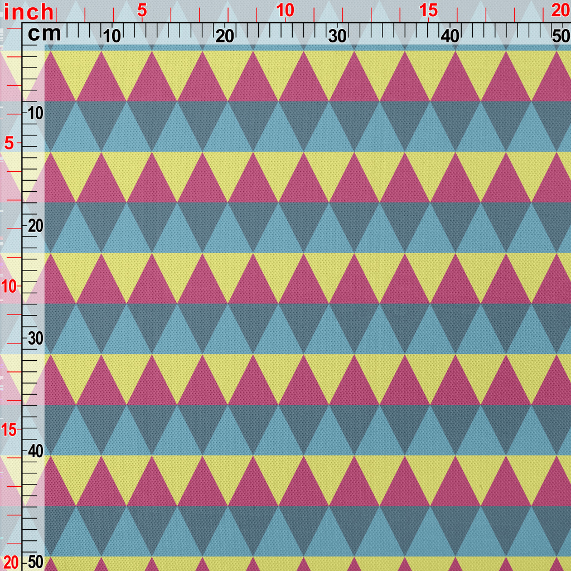Screen dimensions: 571x571
Task: Pick black "30" on vertical cm ruler
Action: (x=36, y=339)
